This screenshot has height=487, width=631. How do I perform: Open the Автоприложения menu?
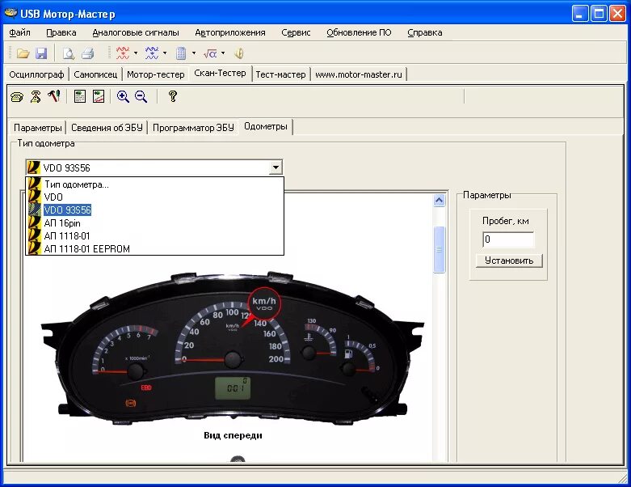tap(230, 32)
